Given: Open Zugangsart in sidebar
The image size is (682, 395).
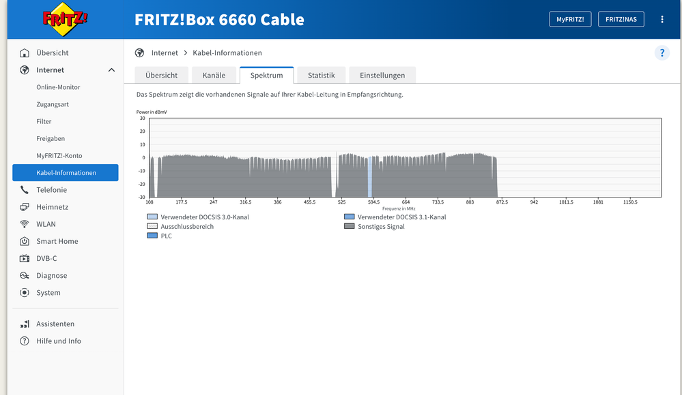Looking at the screenshot, I should tap(53, 104).
